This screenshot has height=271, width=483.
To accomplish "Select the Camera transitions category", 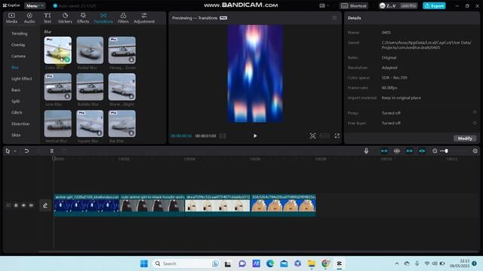I will (18, 56).
